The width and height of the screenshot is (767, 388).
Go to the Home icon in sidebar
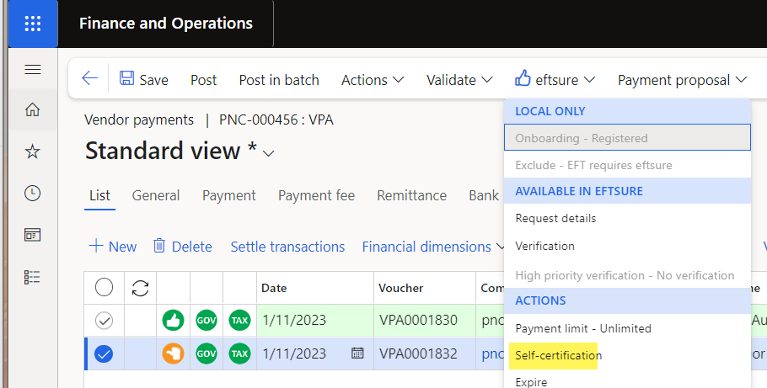33,109
